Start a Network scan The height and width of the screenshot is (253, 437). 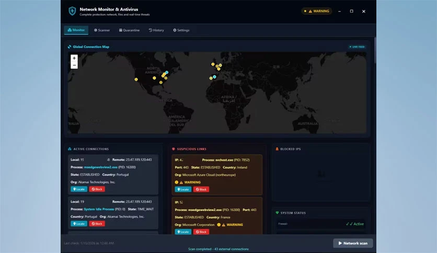click(x=353, y=243)
